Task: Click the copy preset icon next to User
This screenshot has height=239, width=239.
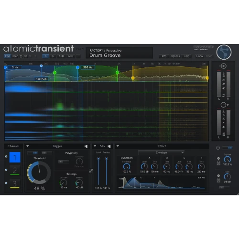Action: [21, 56]
